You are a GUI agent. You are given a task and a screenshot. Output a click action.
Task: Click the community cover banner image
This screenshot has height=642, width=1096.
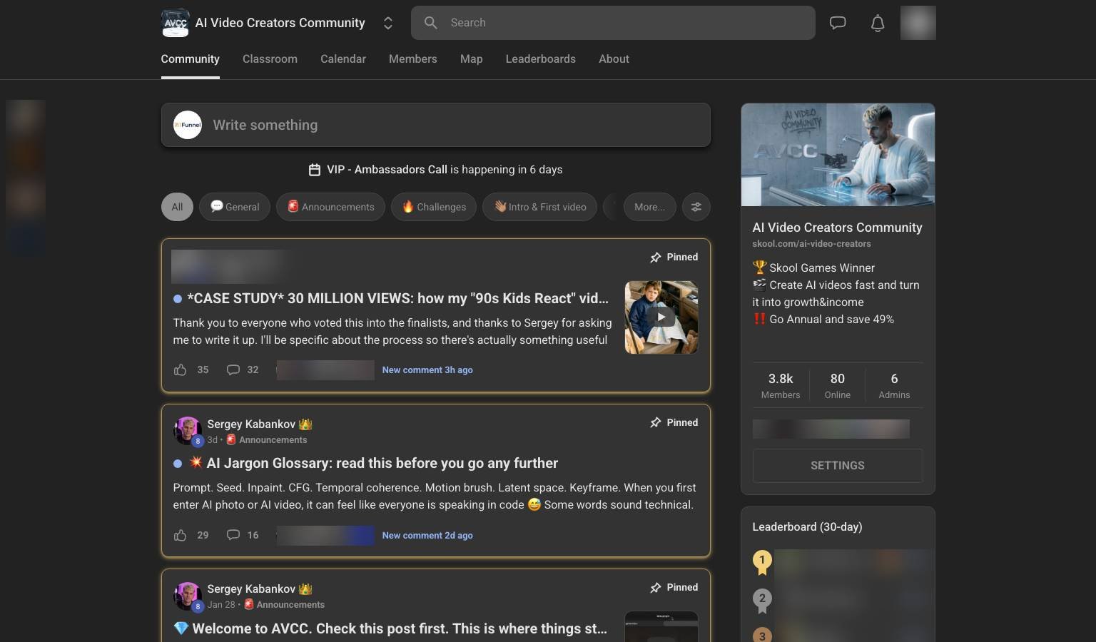(838, 155)
